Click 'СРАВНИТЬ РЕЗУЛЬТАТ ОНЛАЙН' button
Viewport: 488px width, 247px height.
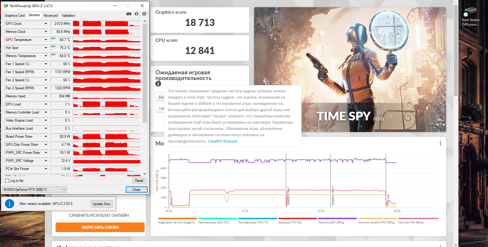(x=99, y=215)
